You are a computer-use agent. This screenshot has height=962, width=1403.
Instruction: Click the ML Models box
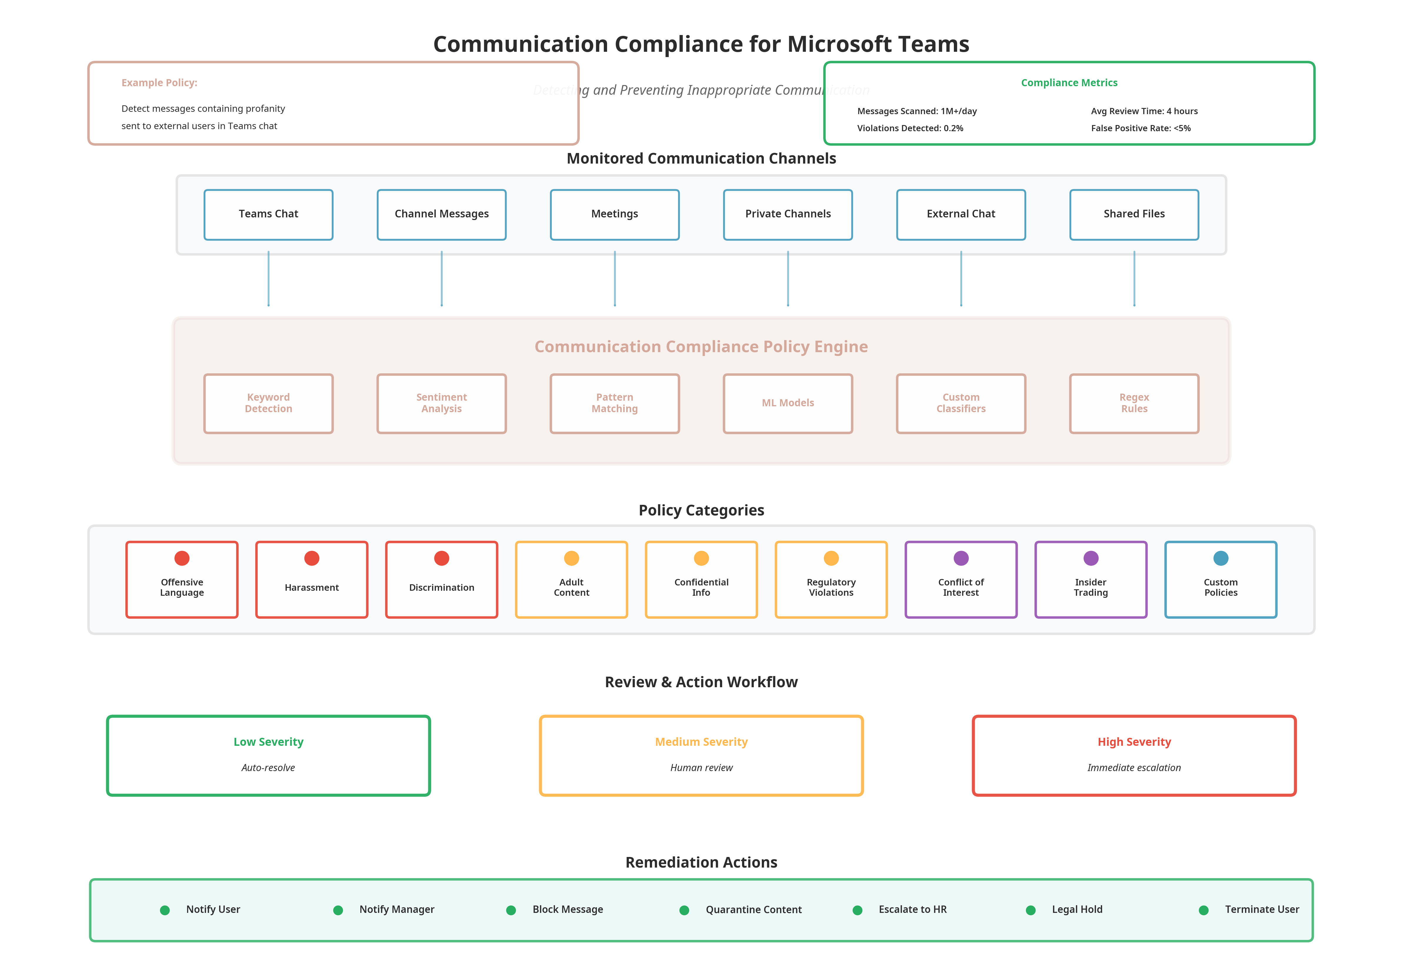tap(788, 403)
